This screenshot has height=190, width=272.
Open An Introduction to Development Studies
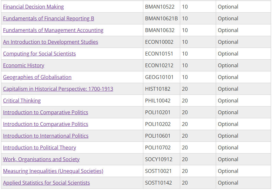tap(51, 42)
